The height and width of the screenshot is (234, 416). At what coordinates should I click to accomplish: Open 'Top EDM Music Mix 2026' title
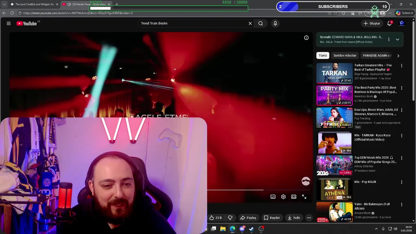375,160
